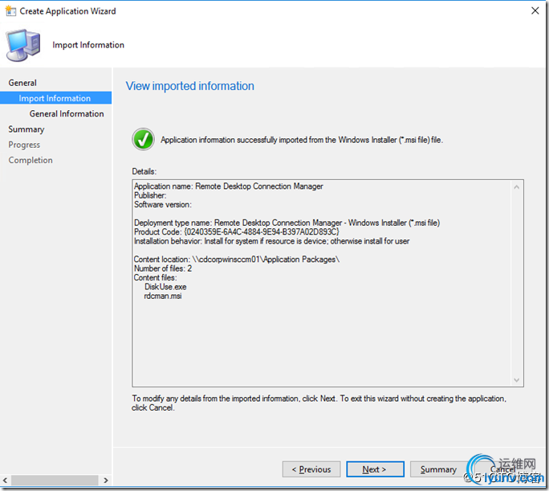The height and width of the screenshot is (491, 549).
Task: Click the Number of files: 2 line
Action: coord(163,268)
